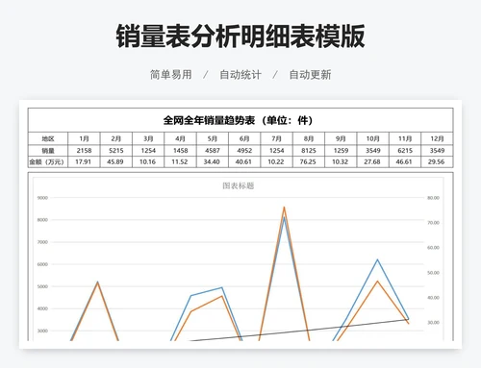Select the subtitle text 自动统计
This screenshot has width=481, height=368.
tap(240, 75)
